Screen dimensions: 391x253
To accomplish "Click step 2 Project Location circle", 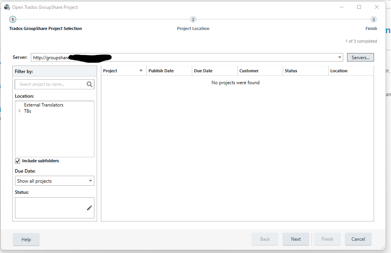I will [193, 20].
